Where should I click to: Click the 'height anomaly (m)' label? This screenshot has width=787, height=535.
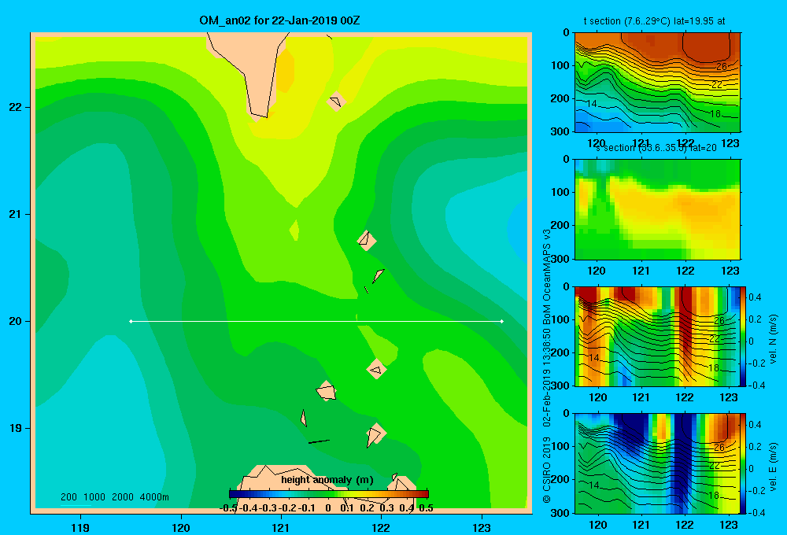point(327,480)
